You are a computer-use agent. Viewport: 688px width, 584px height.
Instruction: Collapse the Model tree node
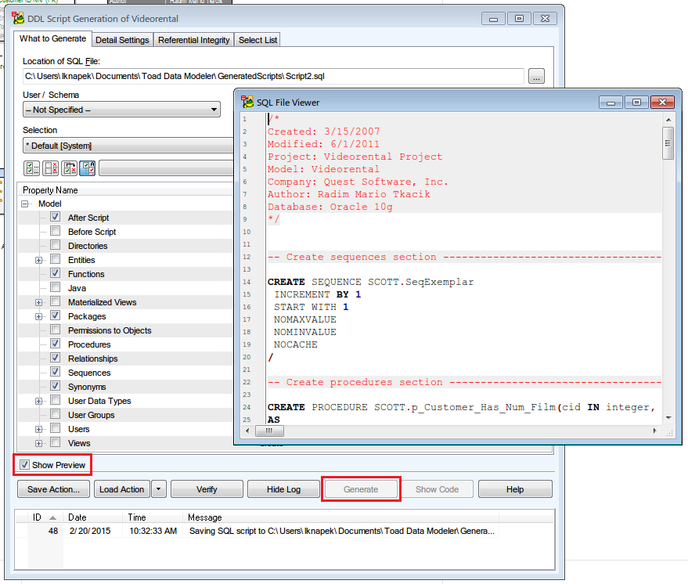click(25, 204)
